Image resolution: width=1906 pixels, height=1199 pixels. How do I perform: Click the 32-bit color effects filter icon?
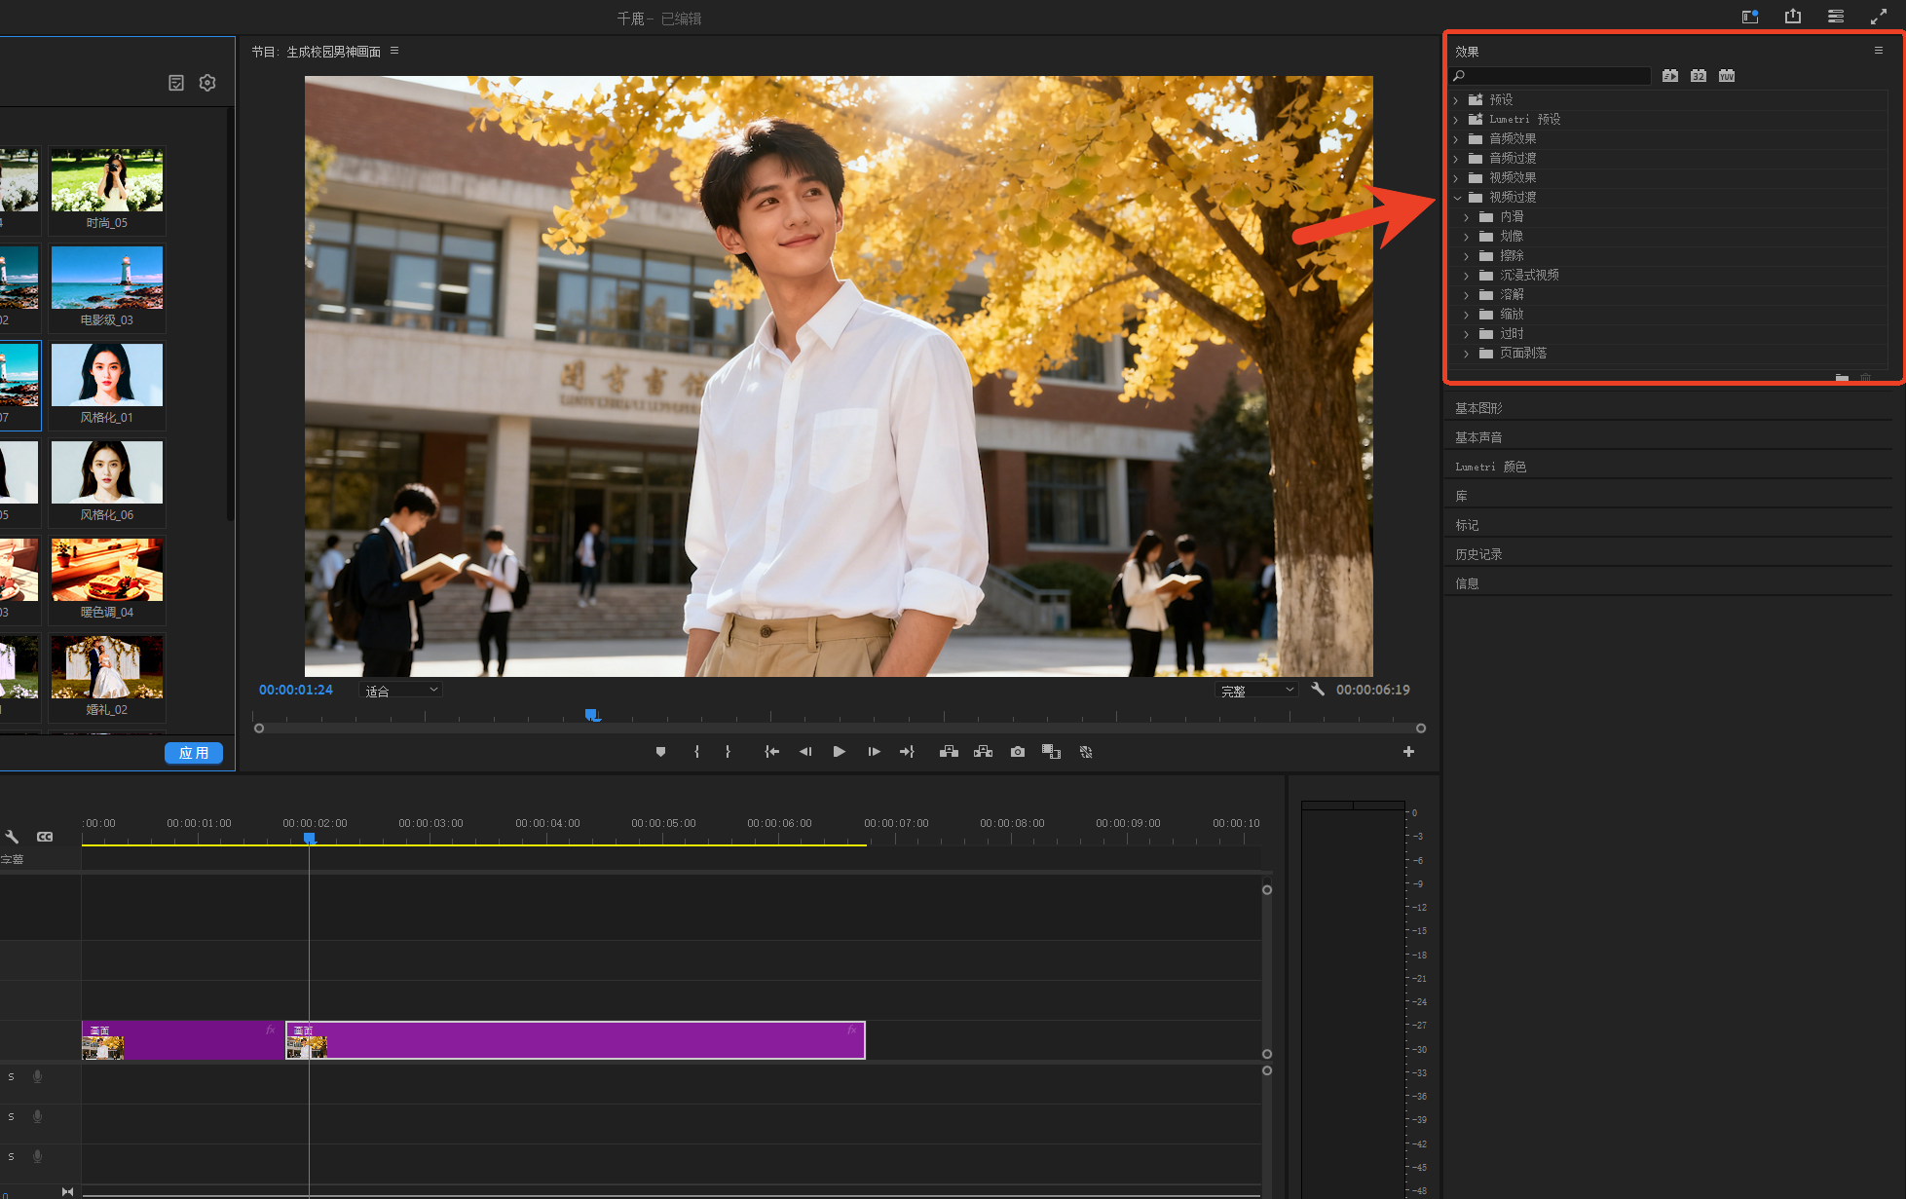tap(1699, 76)
